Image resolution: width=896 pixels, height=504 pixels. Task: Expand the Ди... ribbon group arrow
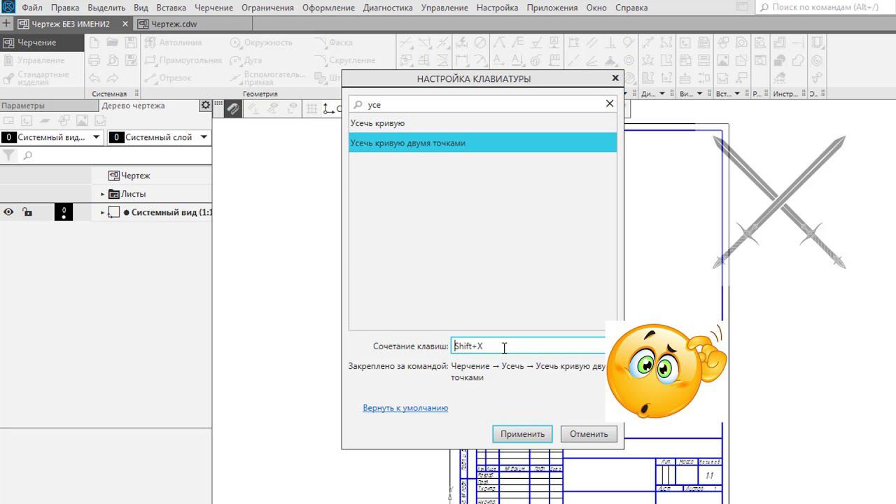click(x=661, y=94)
